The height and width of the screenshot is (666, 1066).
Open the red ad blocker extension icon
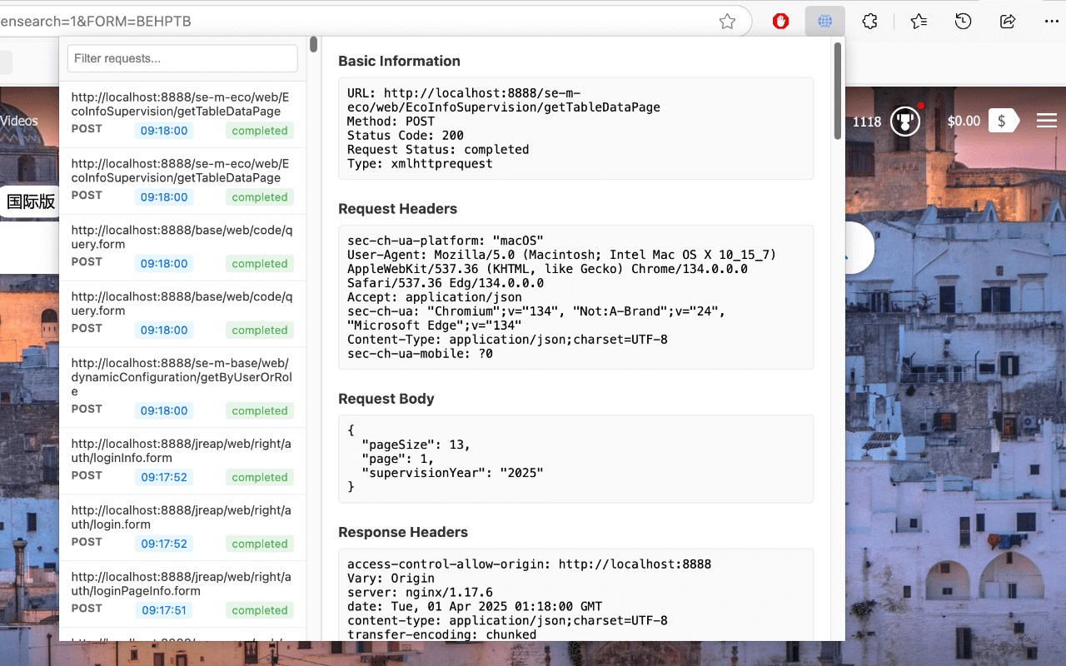point(780,22)
